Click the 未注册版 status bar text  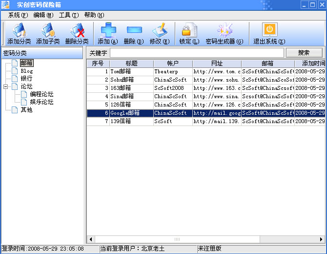[209, 249]
